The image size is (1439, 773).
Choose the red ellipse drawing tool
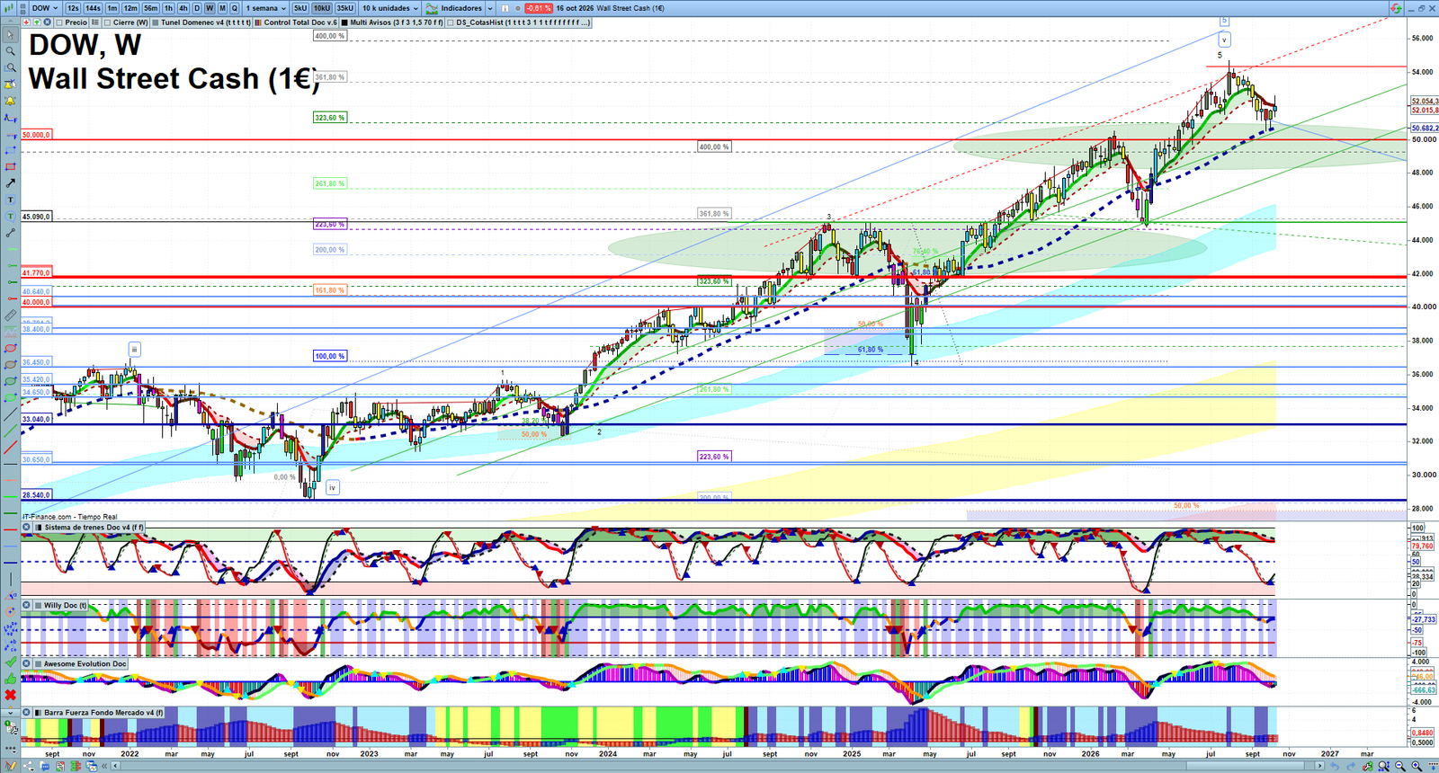click(x=10, y=348)
